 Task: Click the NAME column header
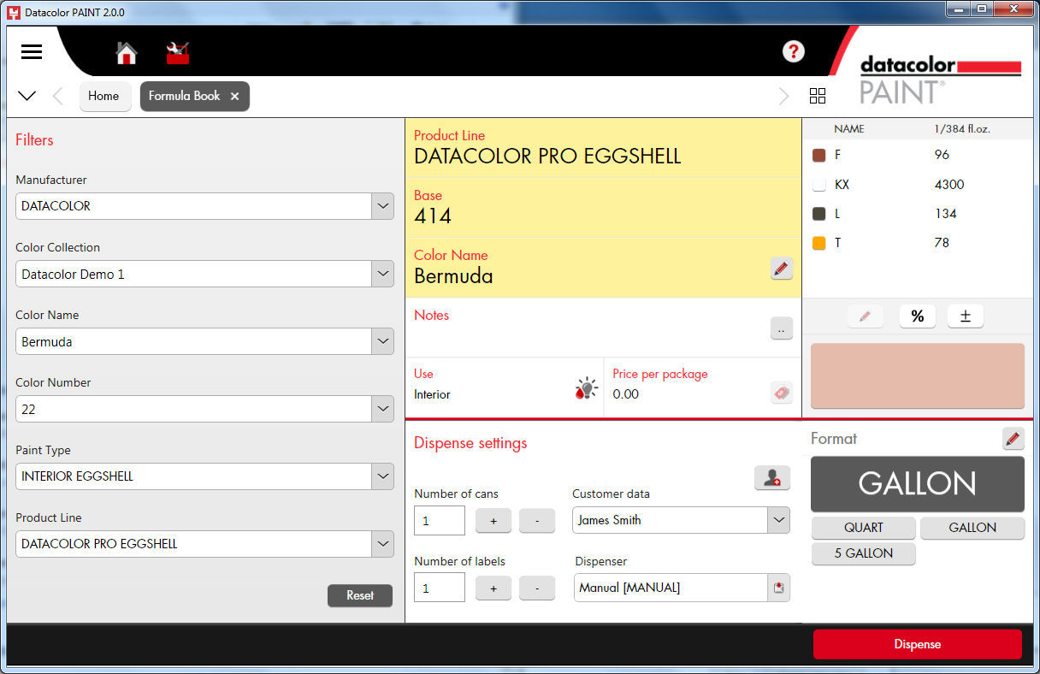tap(849, 129)
